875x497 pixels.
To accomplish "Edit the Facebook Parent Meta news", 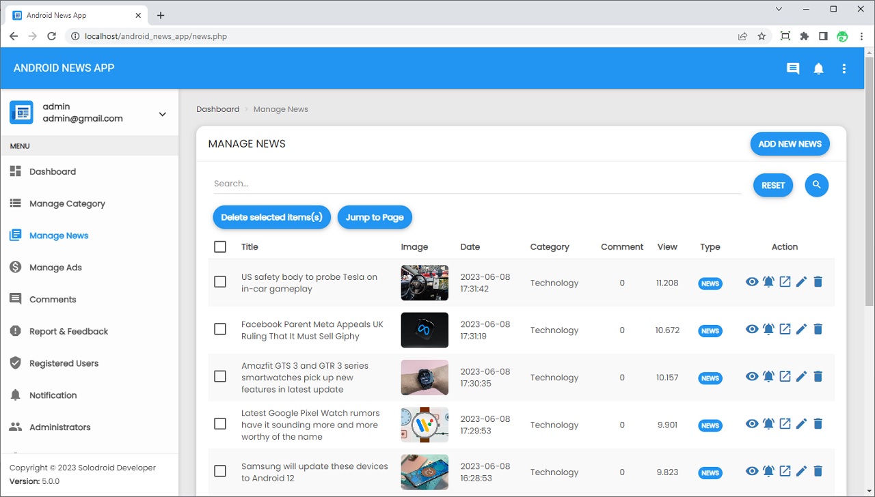I will [x=801, y=329].
